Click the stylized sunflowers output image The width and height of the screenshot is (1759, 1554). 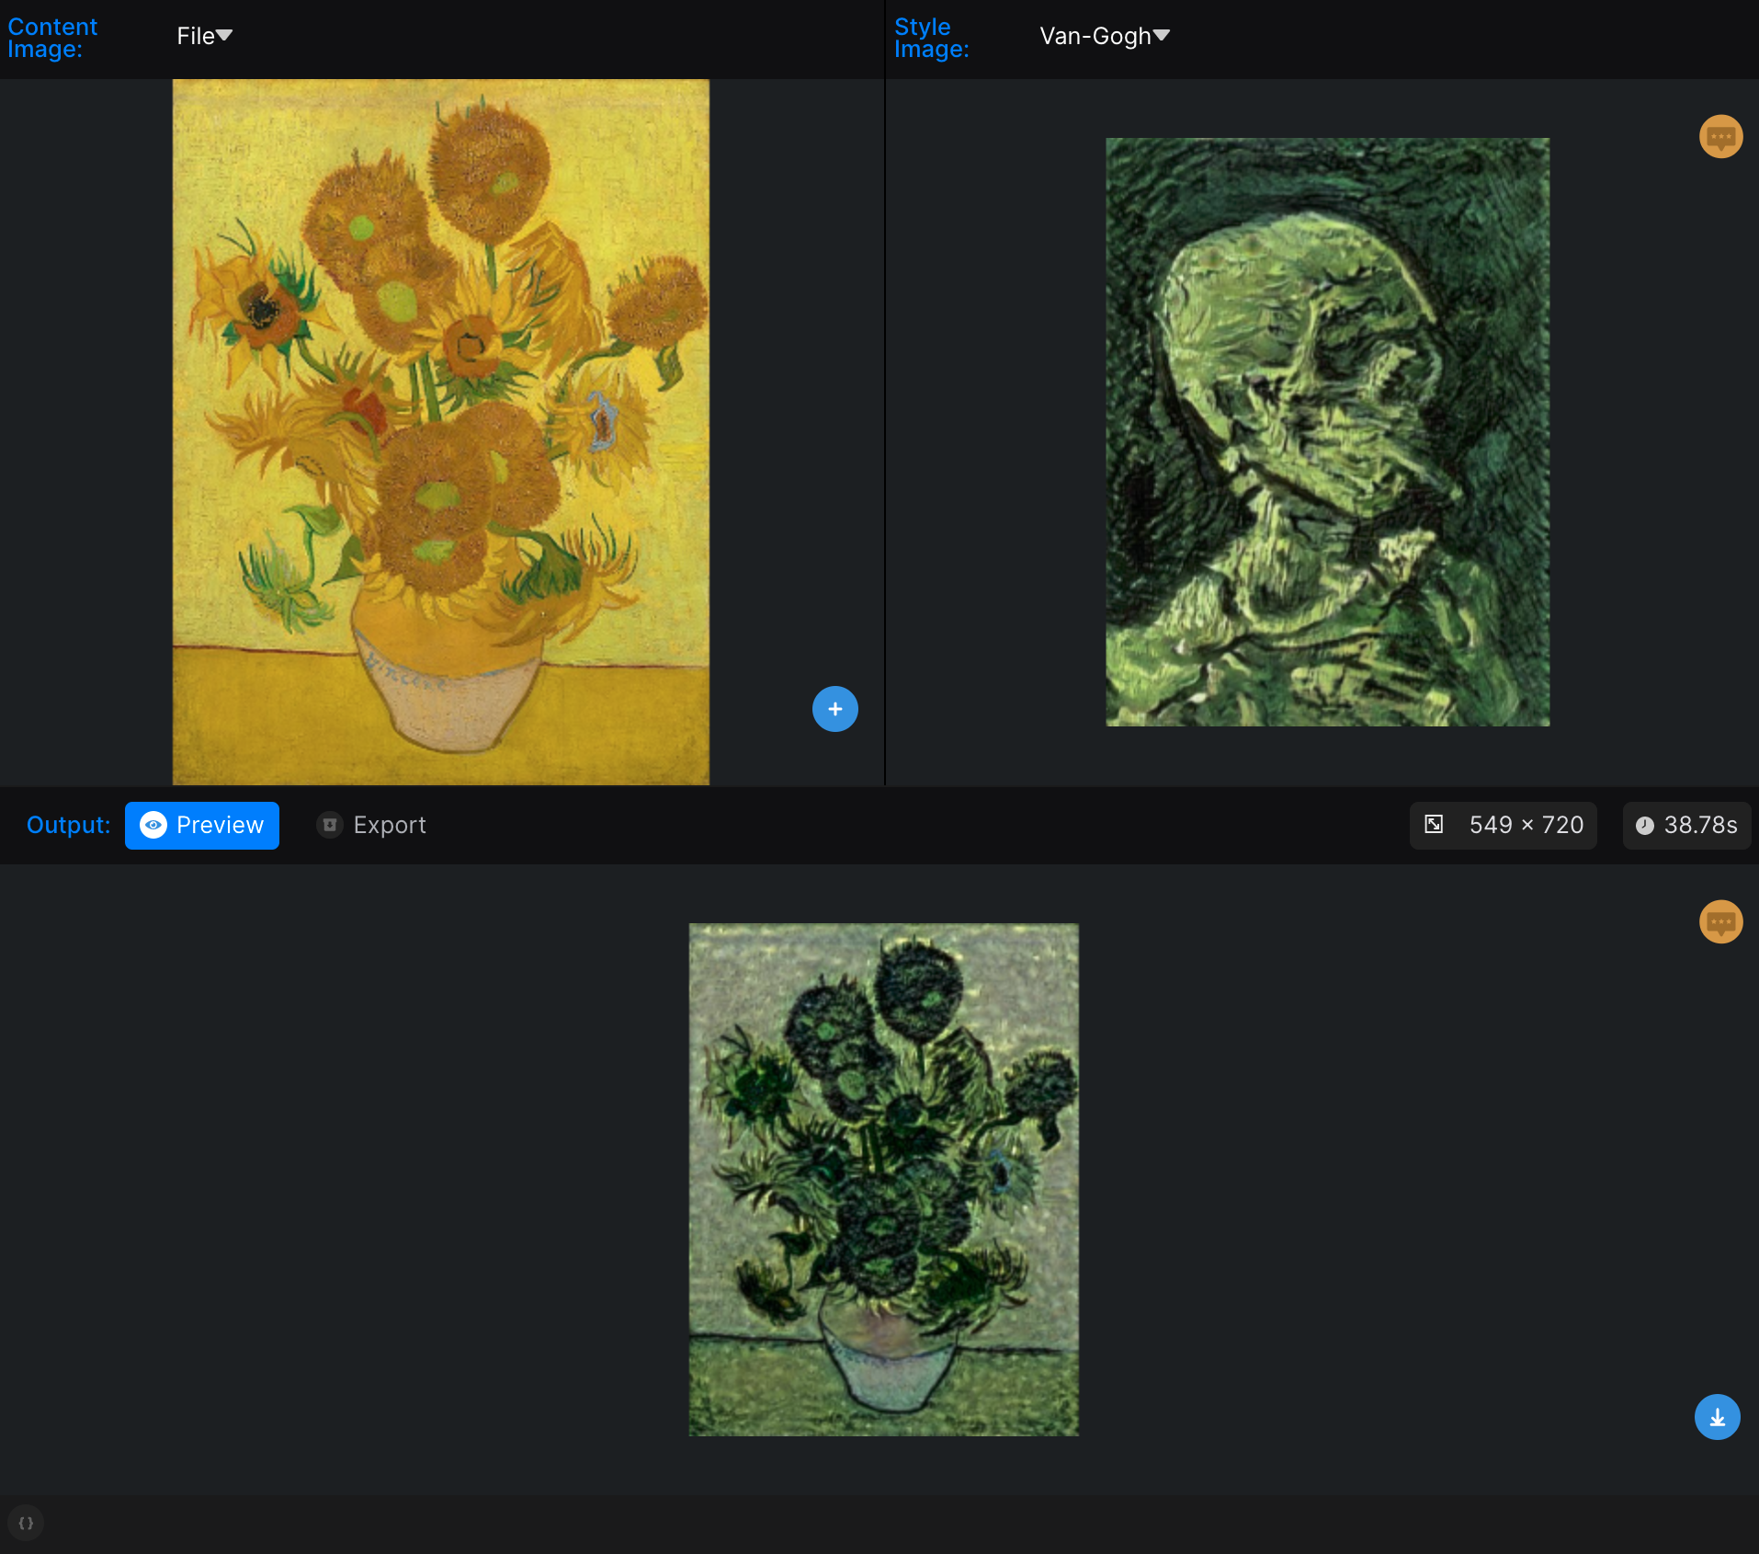[x=884, y=1180]
